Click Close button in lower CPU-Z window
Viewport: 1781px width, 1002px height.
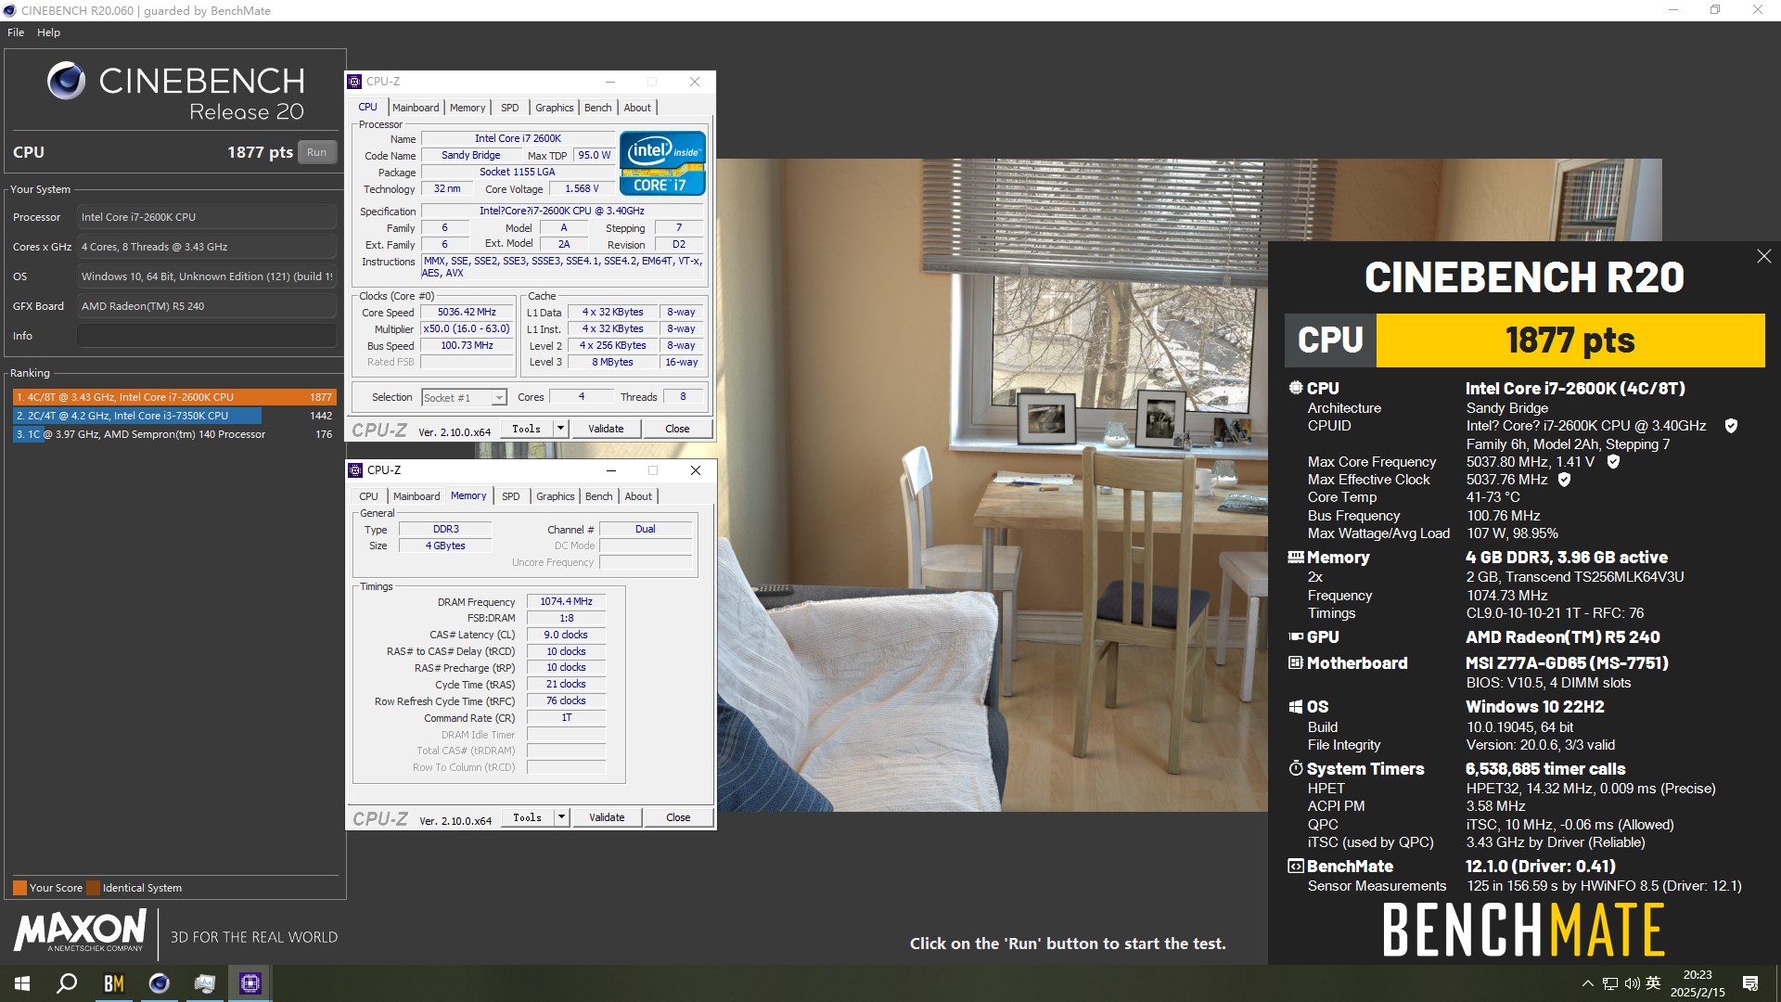point(678,817)
